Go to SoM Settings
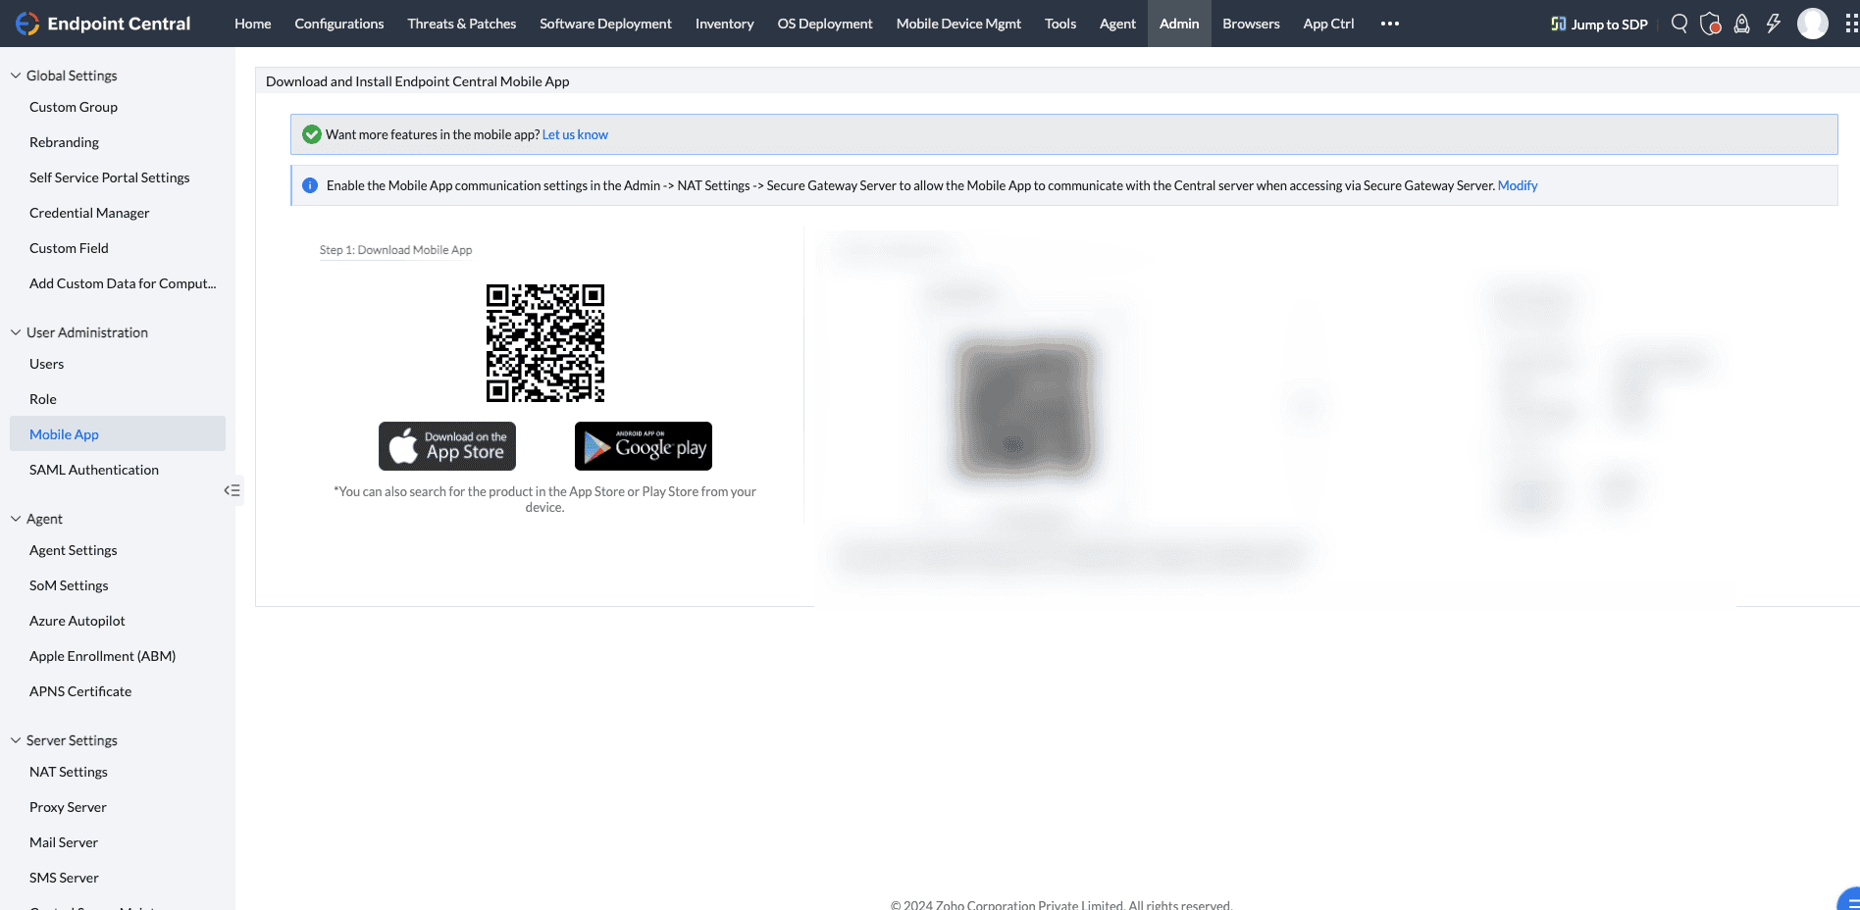Image resolution: width=1860 pixels, height=910 pixels. tap(69, 585)
